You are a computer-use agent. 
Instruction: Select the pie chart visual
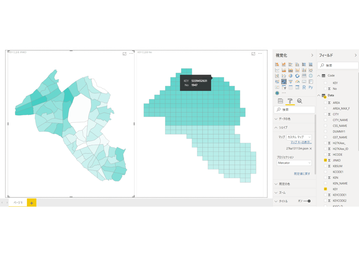coord(291,76)
